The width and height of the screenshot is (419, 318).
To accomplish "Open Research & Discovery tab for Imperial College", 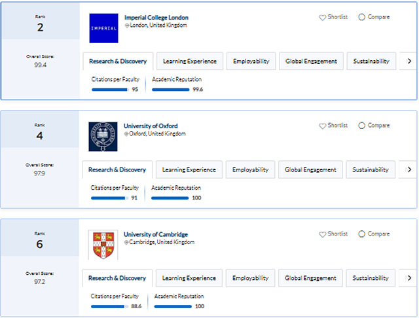I will (x=118, y=61).
